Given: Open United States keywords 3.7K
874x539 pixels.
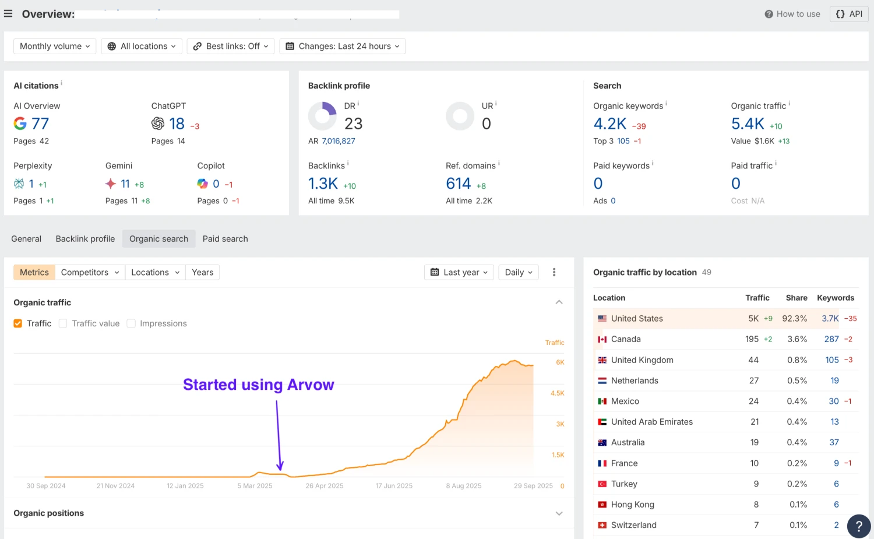Looking at the screenshot, I should (x=830, y=319).
